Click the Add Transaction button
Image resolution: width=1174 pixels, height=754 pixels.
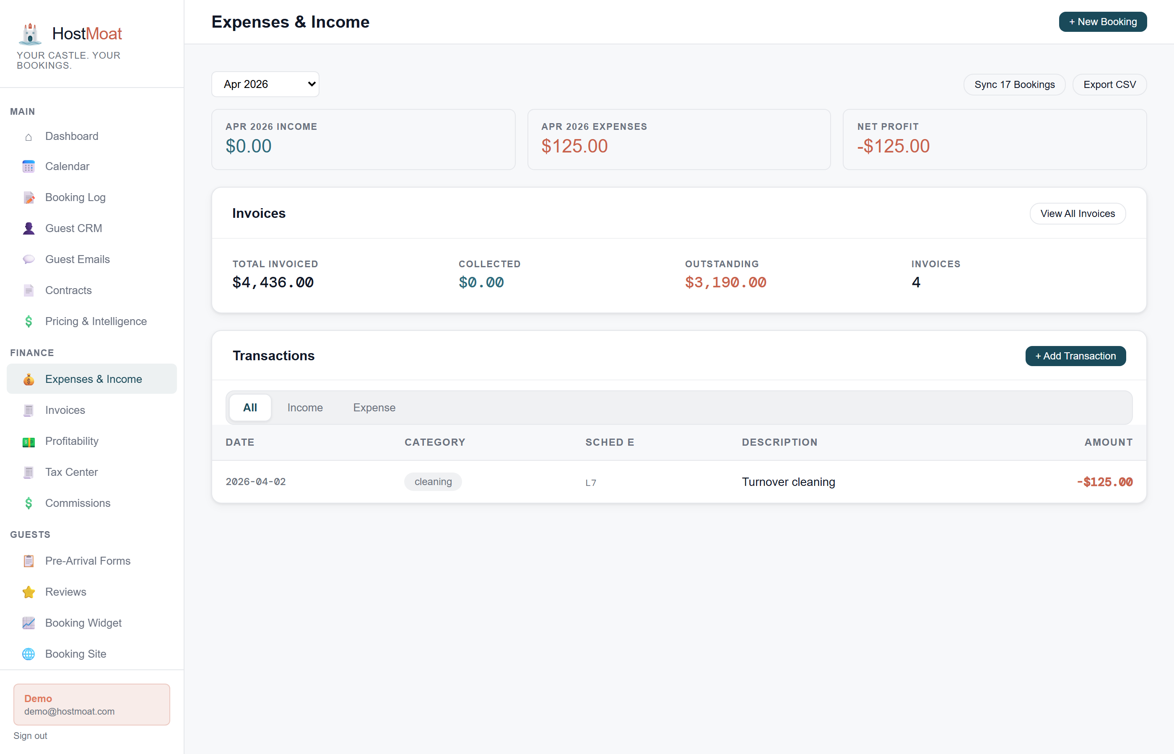pyautogui.click(x=1075, y=356)
